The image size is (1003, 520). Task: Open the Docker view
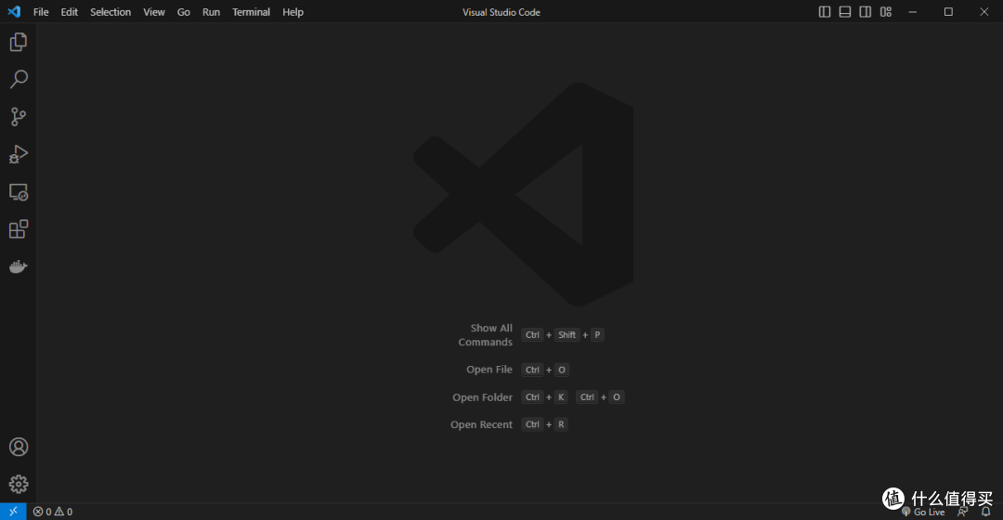point(18,266)
